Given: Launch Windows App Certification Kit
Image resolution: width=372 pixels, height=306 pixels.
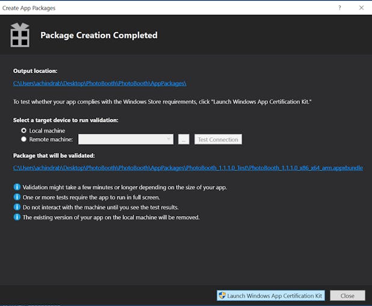Looking at the screenshot, I should coord(270,296).
